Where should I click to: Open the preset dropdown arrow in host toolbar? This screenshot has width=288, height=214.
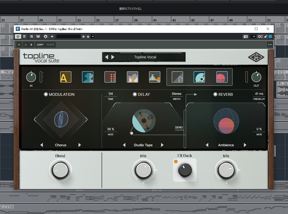coord(93,36)
